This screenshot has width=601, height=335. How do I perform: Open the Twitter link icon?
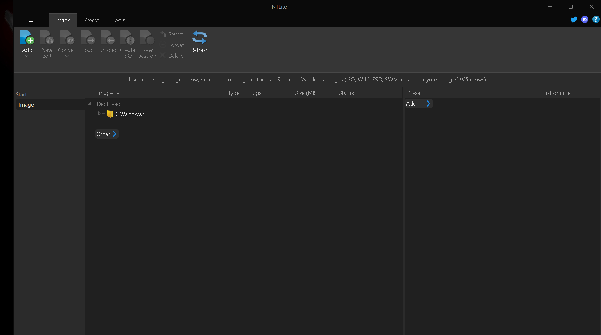[x=574, y=20]
